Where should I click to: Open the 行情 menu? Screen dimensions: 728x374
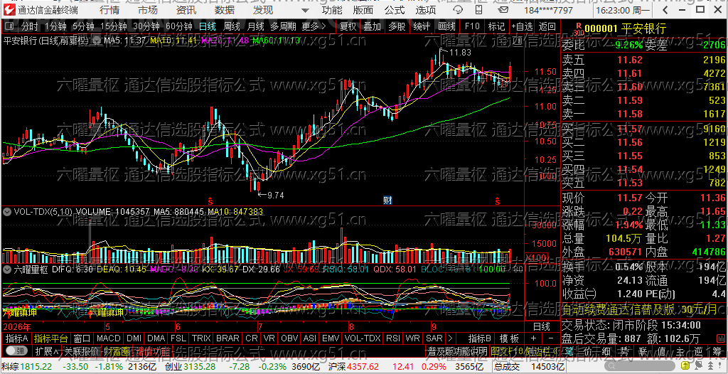point(109,10)
